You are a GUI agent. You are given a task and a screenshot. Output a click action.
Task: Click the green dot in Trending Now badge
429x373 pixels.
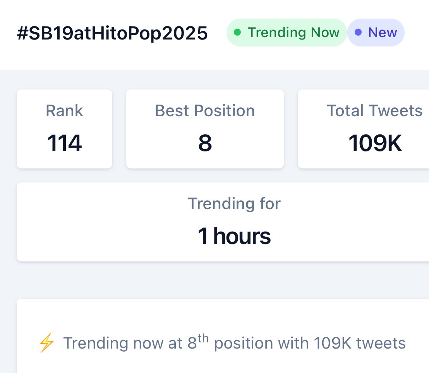pyautogui.click(x=237, y=33)
